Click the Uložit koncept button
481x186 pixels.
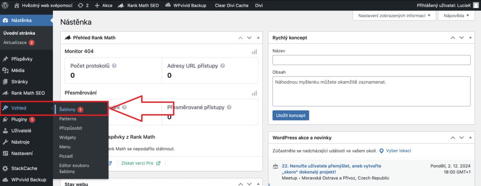click(x=290, y=115)
